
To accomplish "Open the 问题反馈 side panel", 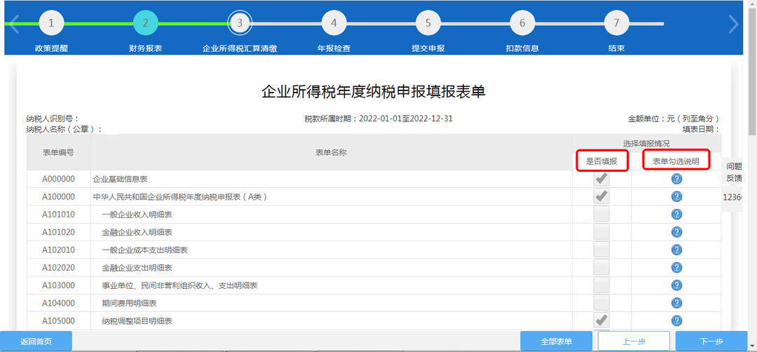I will (x=734, y=172).
